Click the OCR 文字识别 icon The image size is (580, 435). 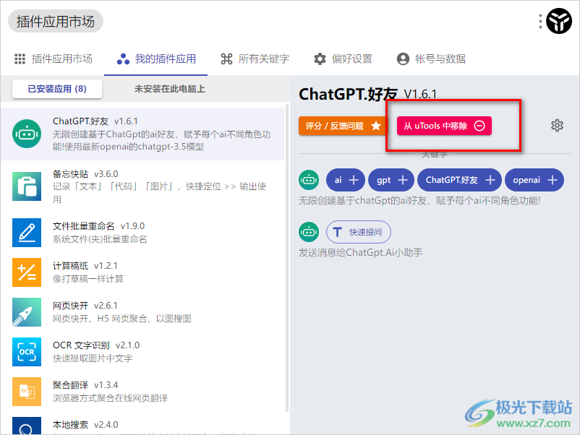[27, 352]
